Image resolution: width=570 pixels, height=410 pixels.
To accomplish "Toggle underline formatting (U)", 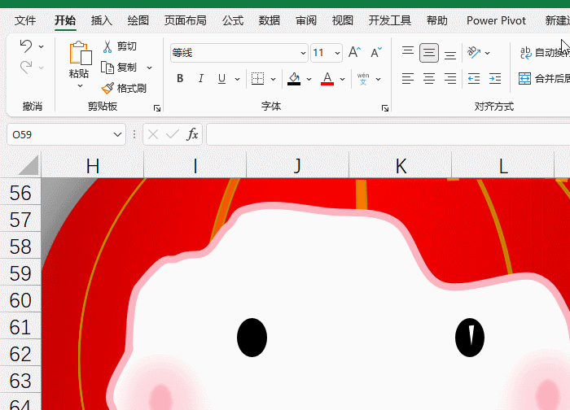I will pyautogui.click(x=221, y=78).
